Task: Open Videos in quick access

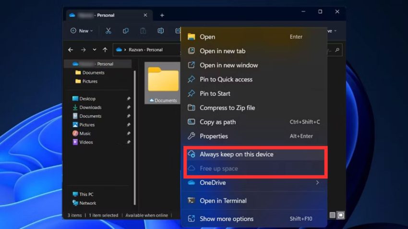Action: tap(83, 142)
